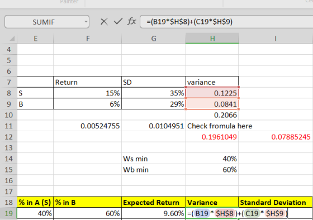Screen dimensions: 313x220
Task: Click the '% in A (S)' yellow header
Action: (x=35, y=203)
